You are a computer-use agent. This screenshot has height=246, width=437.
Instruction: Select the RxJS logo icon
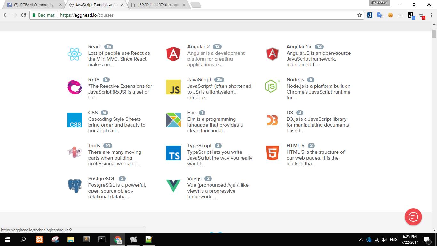(x=75, y=87)
